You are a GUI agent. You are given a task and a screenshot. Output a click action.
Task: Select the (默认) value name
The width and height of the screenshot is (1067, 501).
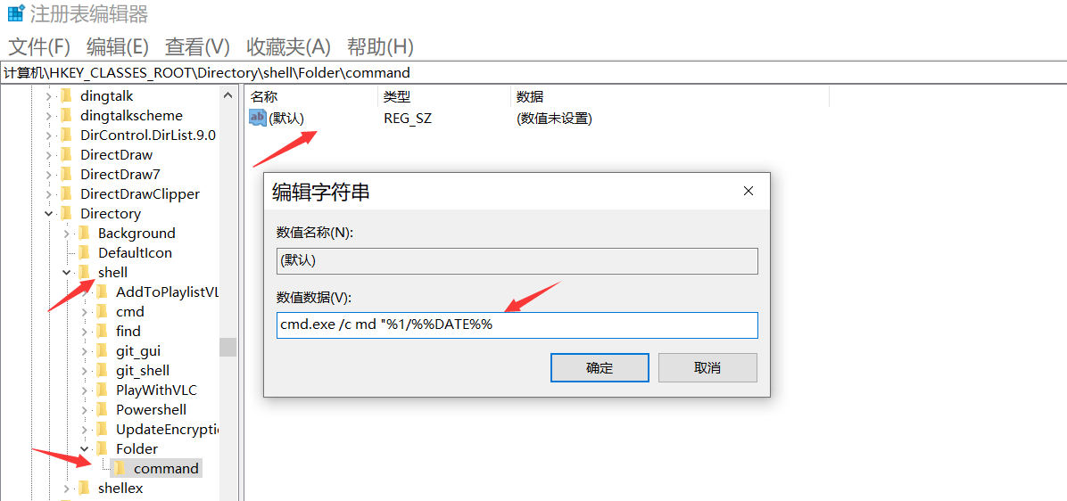286,119
